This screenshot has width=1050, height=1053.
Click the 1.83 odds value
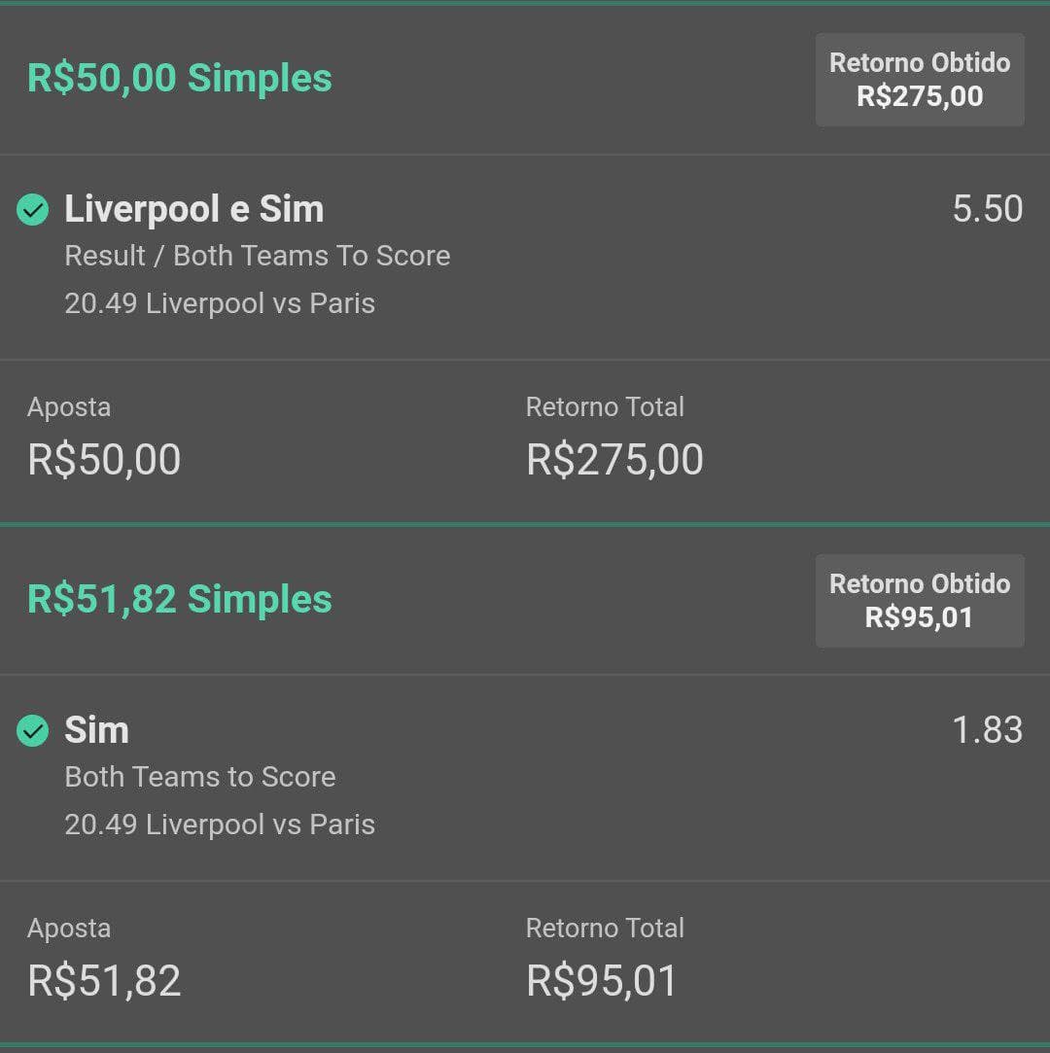988,729
